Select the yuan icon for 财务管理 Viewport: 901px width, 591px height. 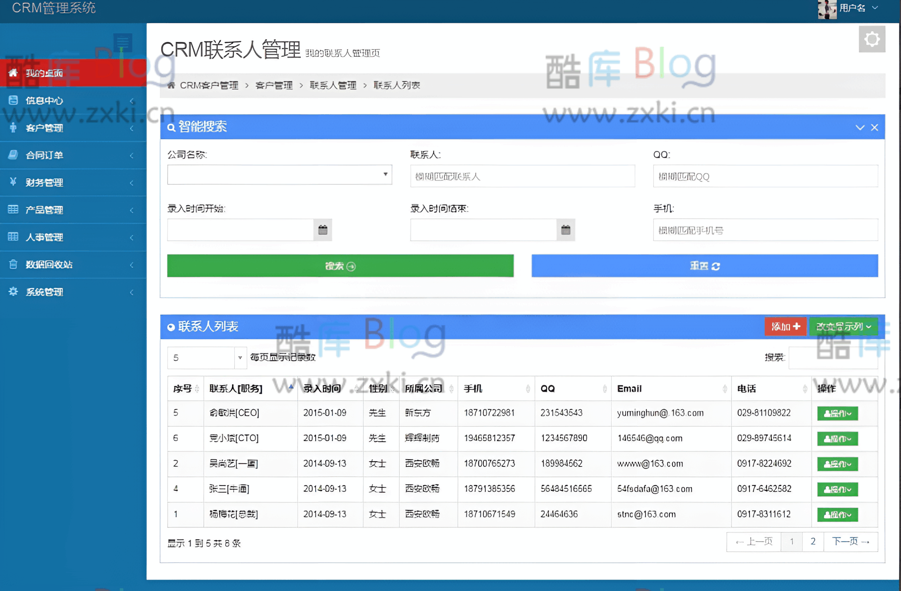pos(13,183)
